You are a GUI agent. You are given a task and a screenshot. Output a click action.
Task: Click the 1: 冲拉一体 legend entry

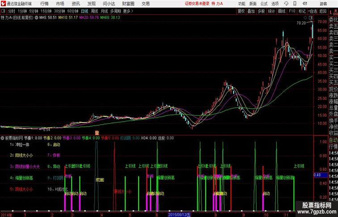pyautogui.click(x=20, y=145)
